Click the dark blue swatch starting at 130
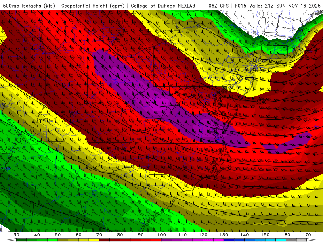Image resolution: width=323 pixels, height=242 pixels. click(229, 240)
